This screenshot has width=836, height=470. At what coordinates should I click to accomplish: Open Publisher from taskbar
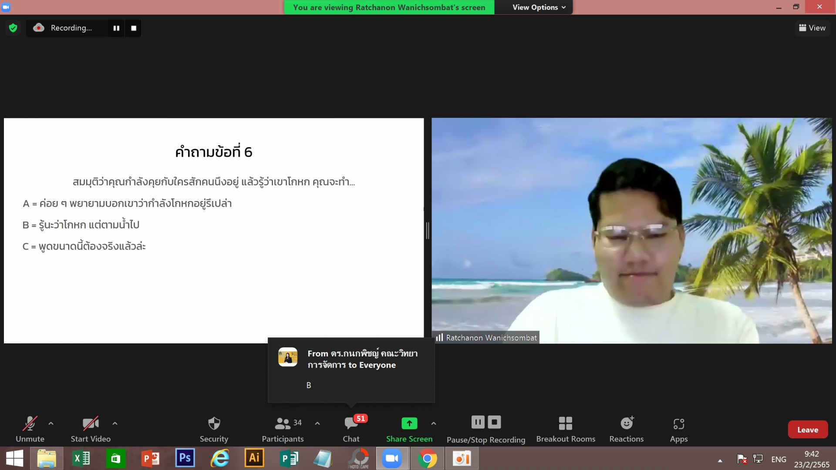pyautogui.click(x=289, y=458)
